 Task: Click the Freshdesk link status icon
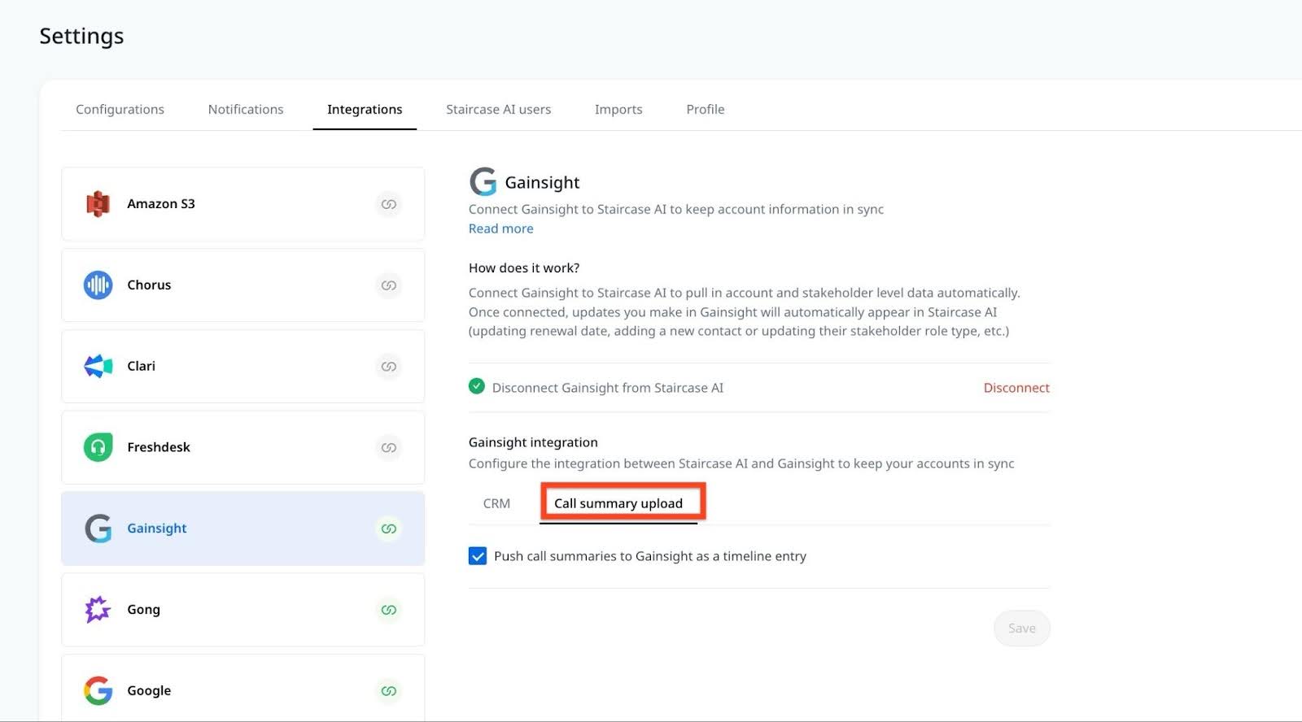[389, 447]
